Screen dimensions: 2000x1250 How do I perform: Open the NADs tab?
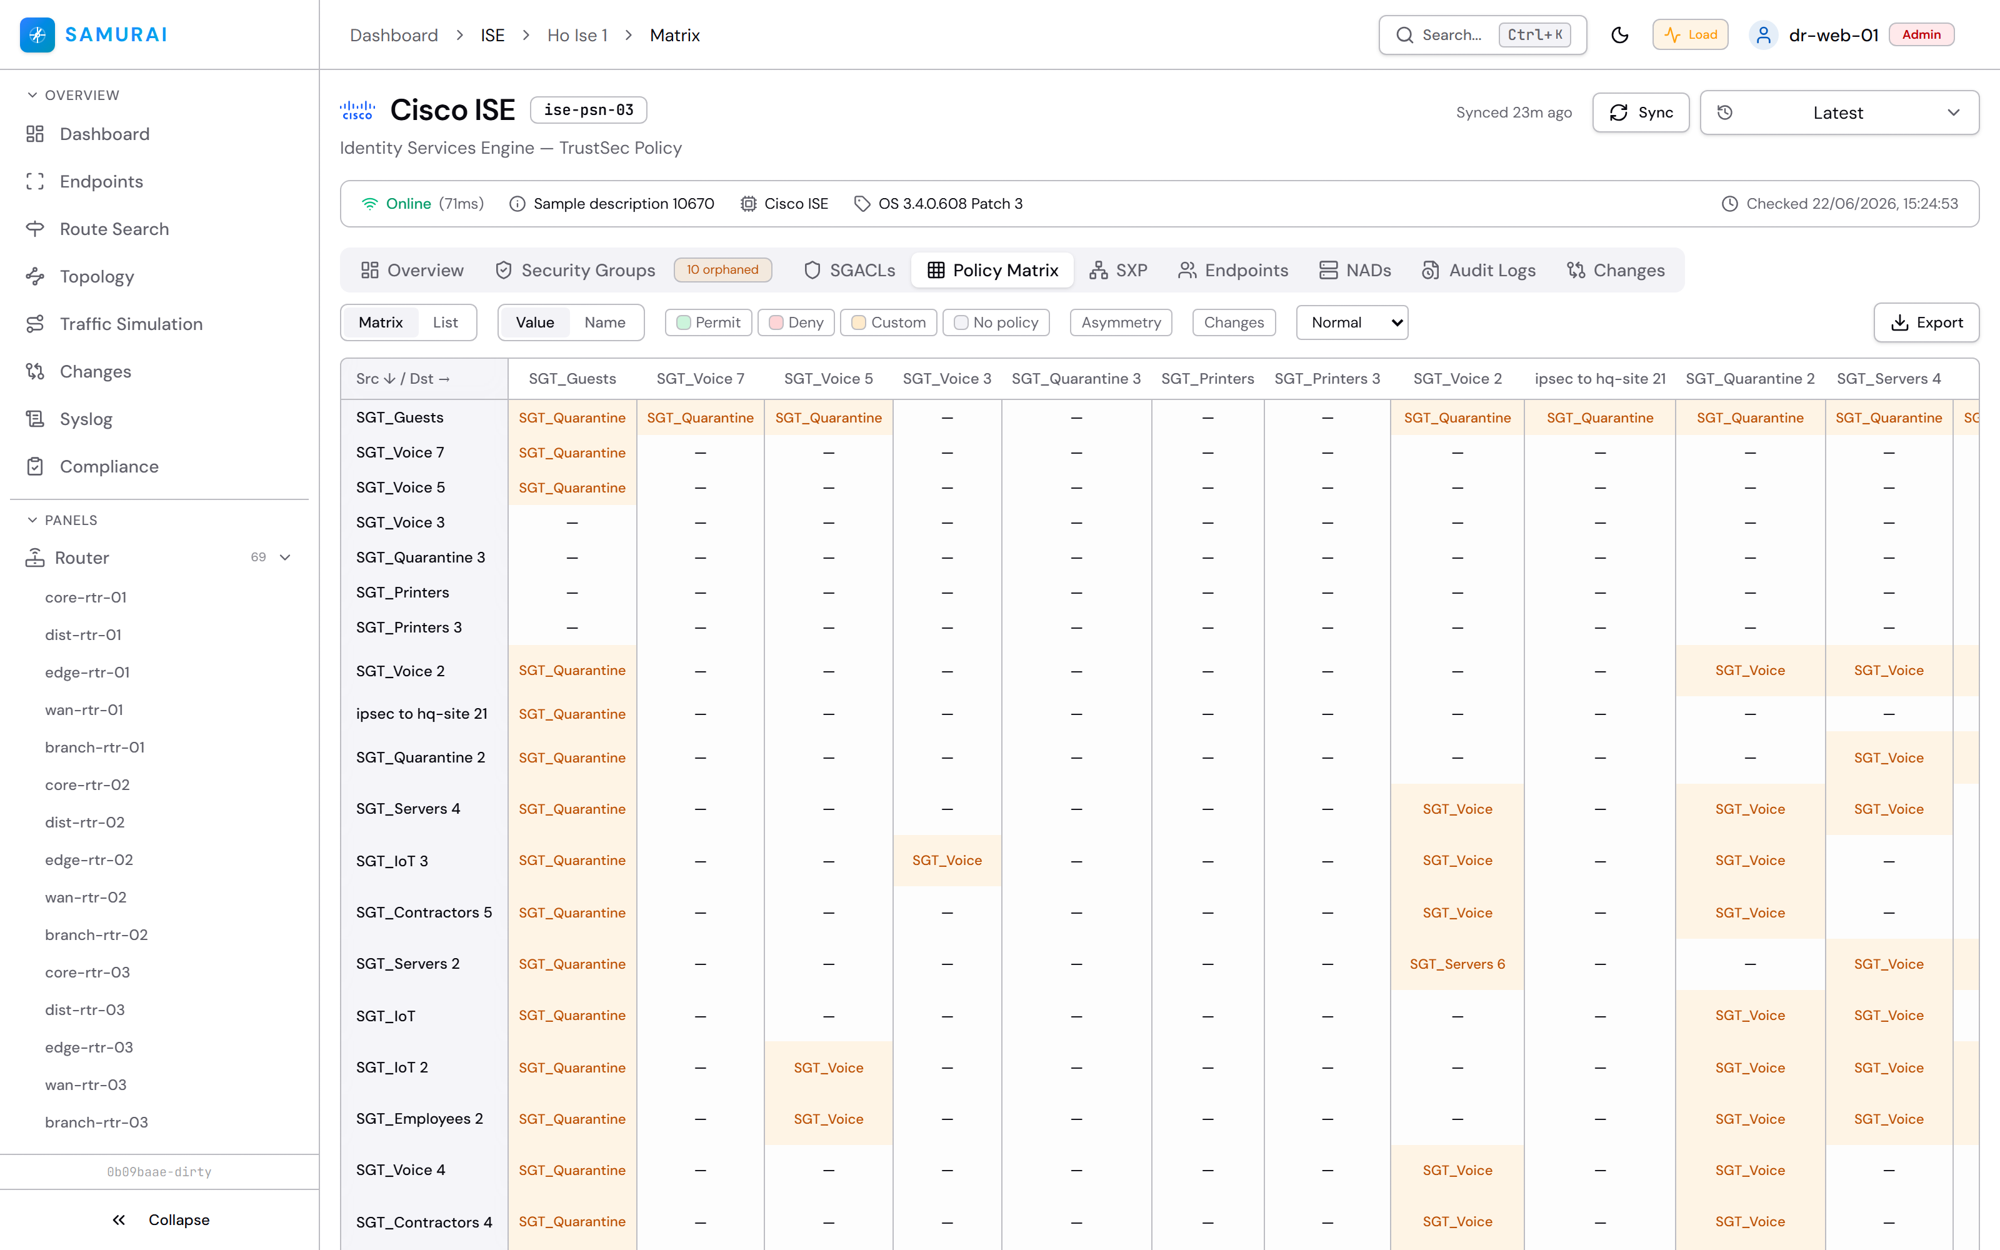click(x=1356, y=271)
